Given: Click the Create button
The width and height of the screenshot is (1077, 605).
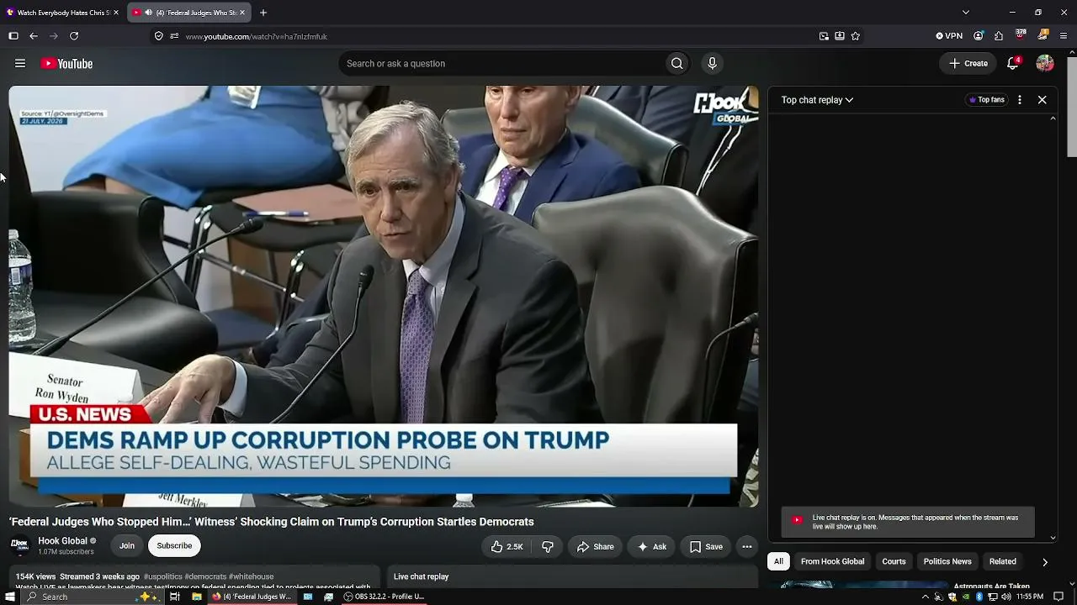Looking at the screenshot, I should point(968,64).
